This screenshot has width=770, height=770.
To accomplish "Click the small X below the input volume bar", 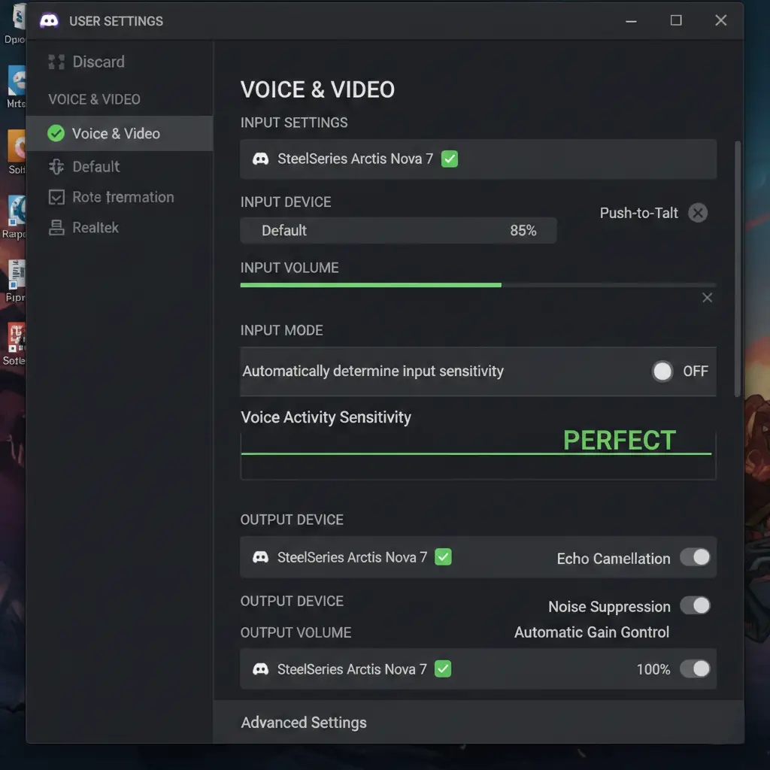I will [707, 298].
